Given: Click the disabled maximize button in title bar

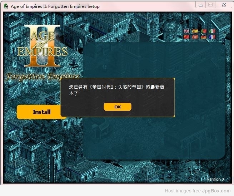Looking at the screenshot, I should [210, 5].
